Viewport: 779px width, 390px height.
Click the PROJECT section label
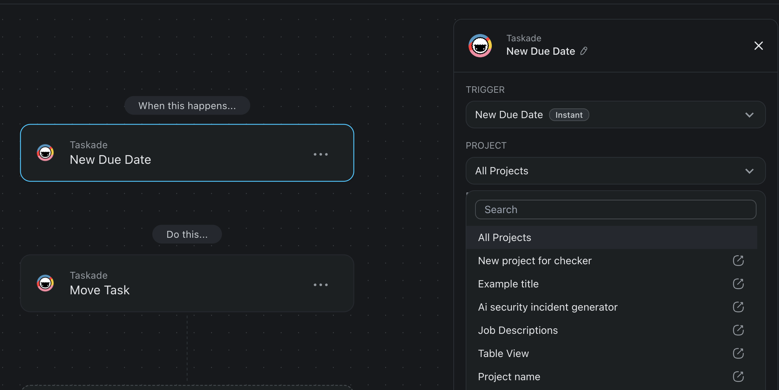[486, 145]
